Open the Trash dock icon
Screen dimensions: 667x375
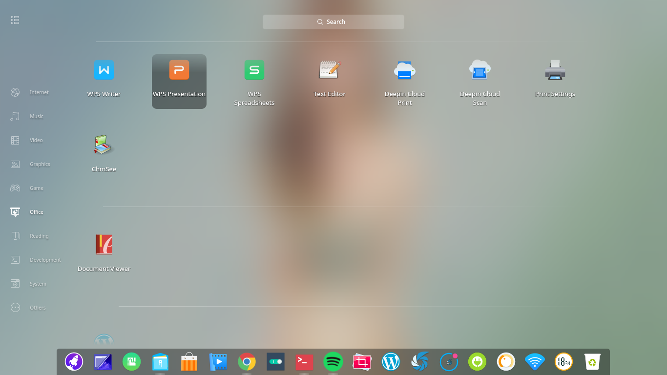click(592, 362)
